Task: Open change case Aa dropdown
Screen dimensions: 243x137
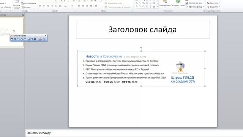Action: (66, 6)
